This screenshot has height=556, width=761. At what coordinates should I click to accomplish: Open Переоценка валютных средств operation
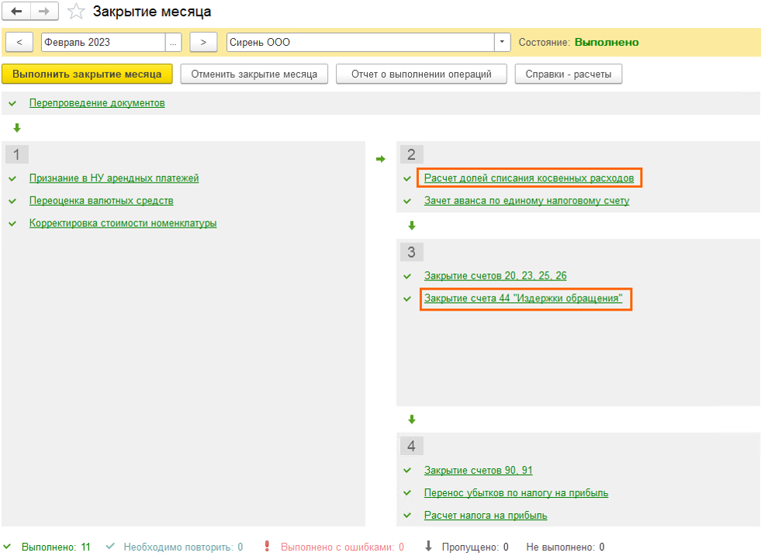click(x=102, y=200)
